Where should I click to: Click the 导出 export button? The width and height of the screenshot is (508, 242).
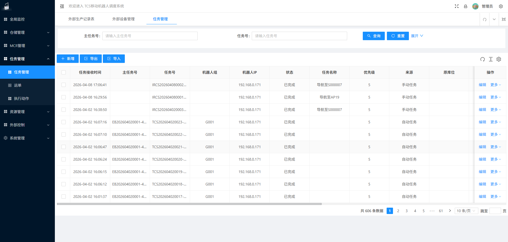91,59
